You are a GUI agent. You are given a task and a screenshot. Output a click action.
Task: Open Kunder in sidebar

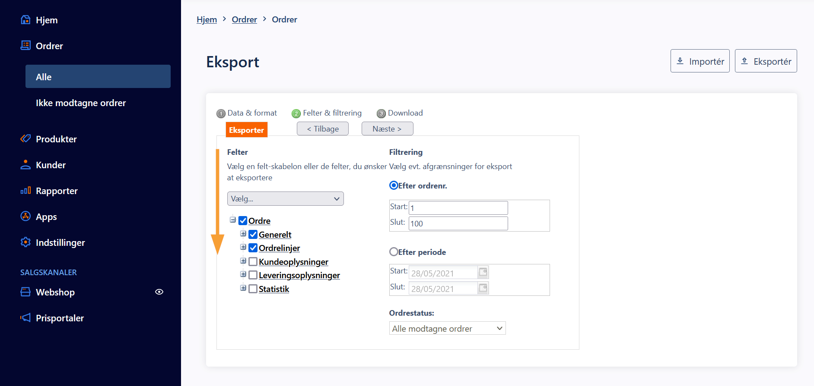pos(51,165)
